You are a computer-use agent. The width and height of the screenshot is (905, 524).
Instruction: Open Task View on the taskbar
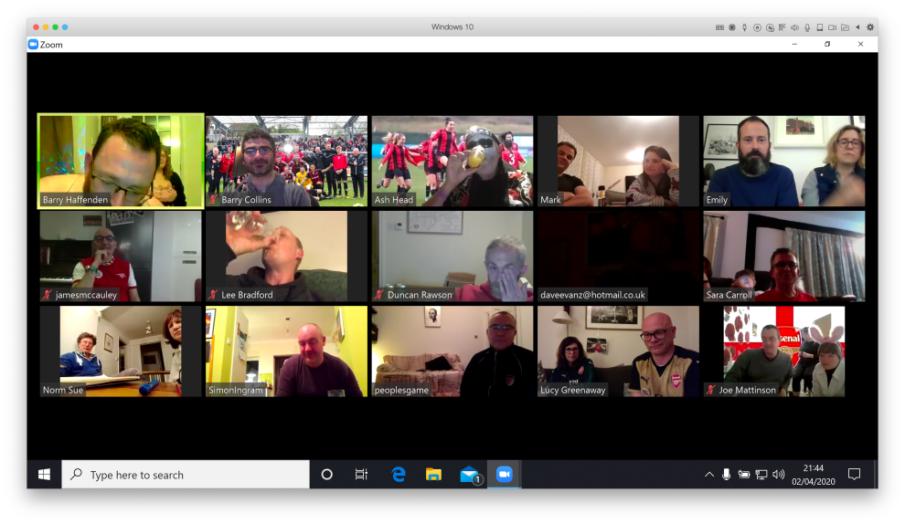pos(361,475)
